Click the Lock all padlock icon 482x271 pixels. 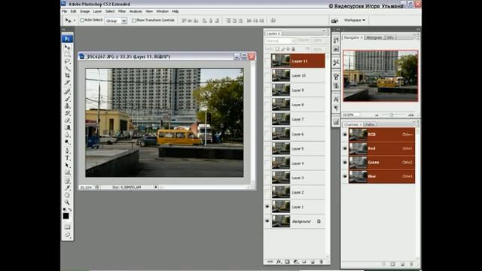(x=293, y=49)
